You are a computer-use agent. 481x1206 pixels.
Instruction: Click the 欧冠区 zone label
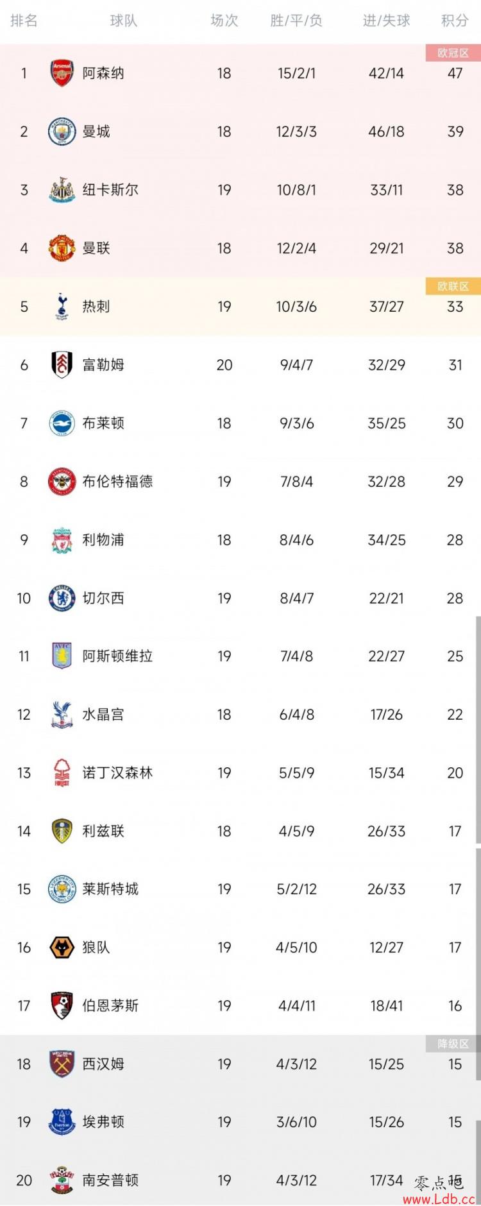[x=453, y=53]
